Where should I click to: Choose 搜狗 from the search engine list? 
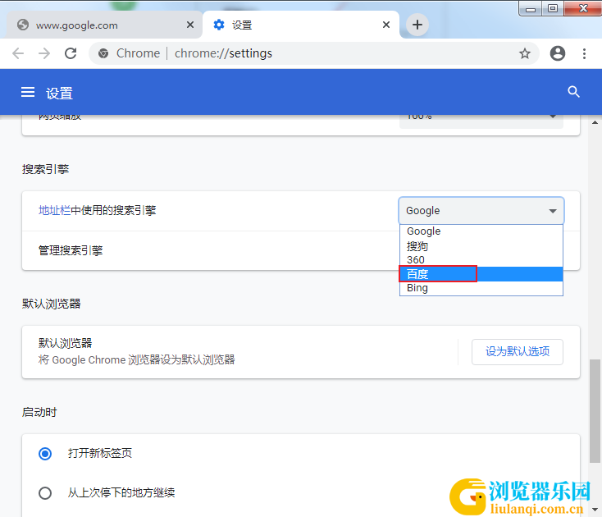tap(481, 246)
